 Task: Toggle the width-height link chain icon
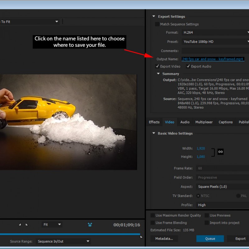(x=220, y=152)
